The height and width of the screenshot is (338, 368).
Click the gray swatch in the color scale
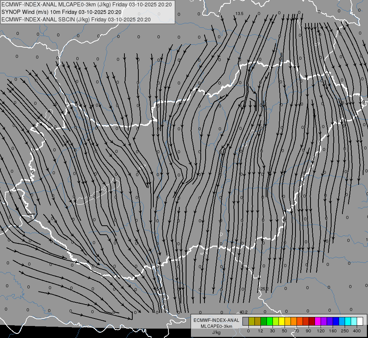pos(245,321)
